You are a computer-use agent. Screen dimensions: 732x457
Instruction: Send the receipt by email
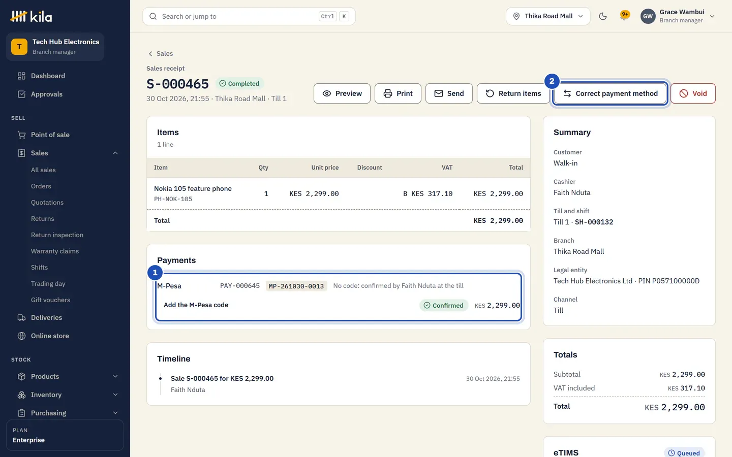(449, 93)
